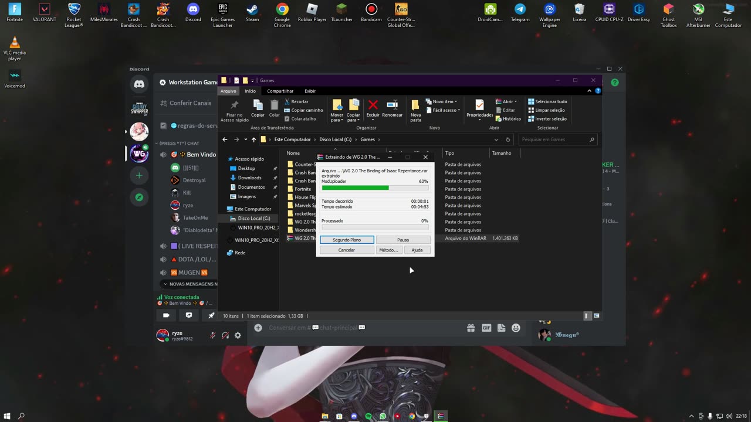Click the Pausa button in WinRAR dialog

pyautogui.click(x=403, y=240)
